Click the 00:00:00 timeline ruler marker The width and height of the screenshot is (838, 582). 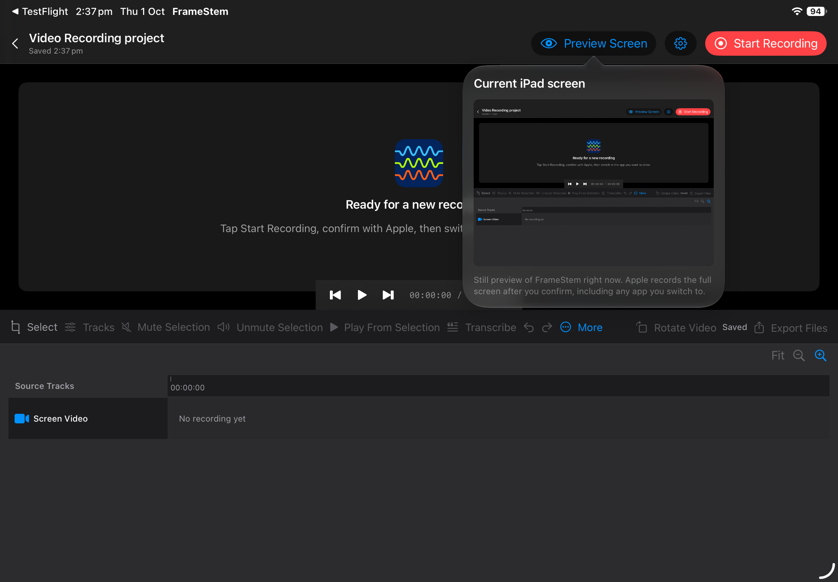click(x=187, y=387)
